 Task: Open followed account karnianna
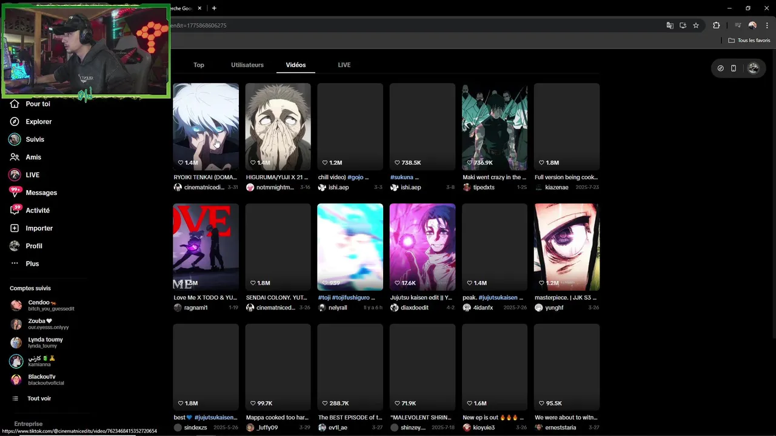(x=33, y=362)
